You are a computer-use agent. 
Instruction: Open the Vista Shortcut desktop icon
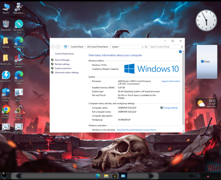[x=19, y=95]
